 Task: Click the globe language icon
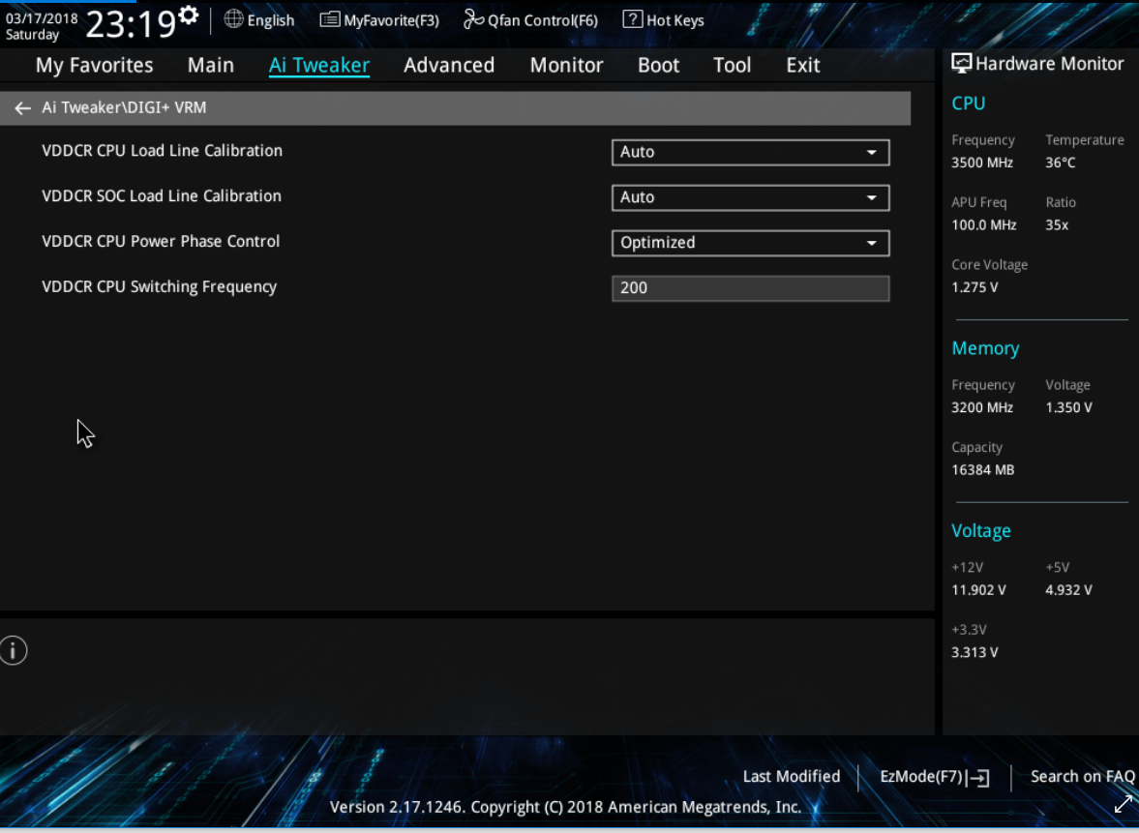[x=233, y=19]
